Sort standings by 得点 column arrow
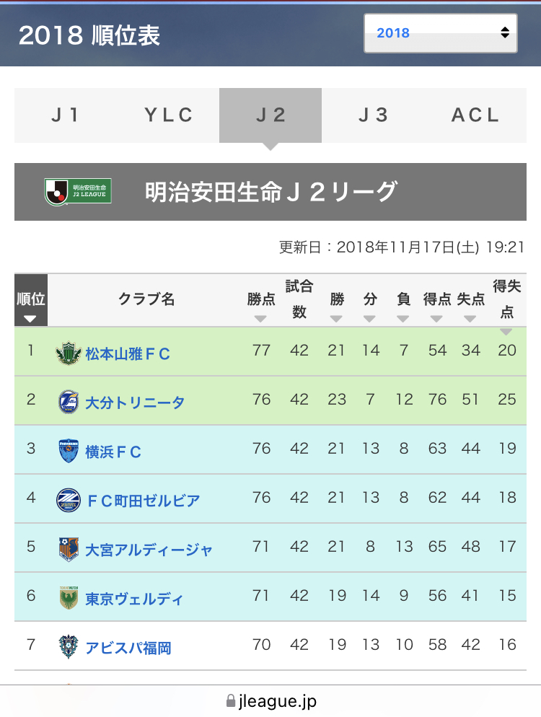This screenshot has height=717, width=541. click(x=436, y=318)
